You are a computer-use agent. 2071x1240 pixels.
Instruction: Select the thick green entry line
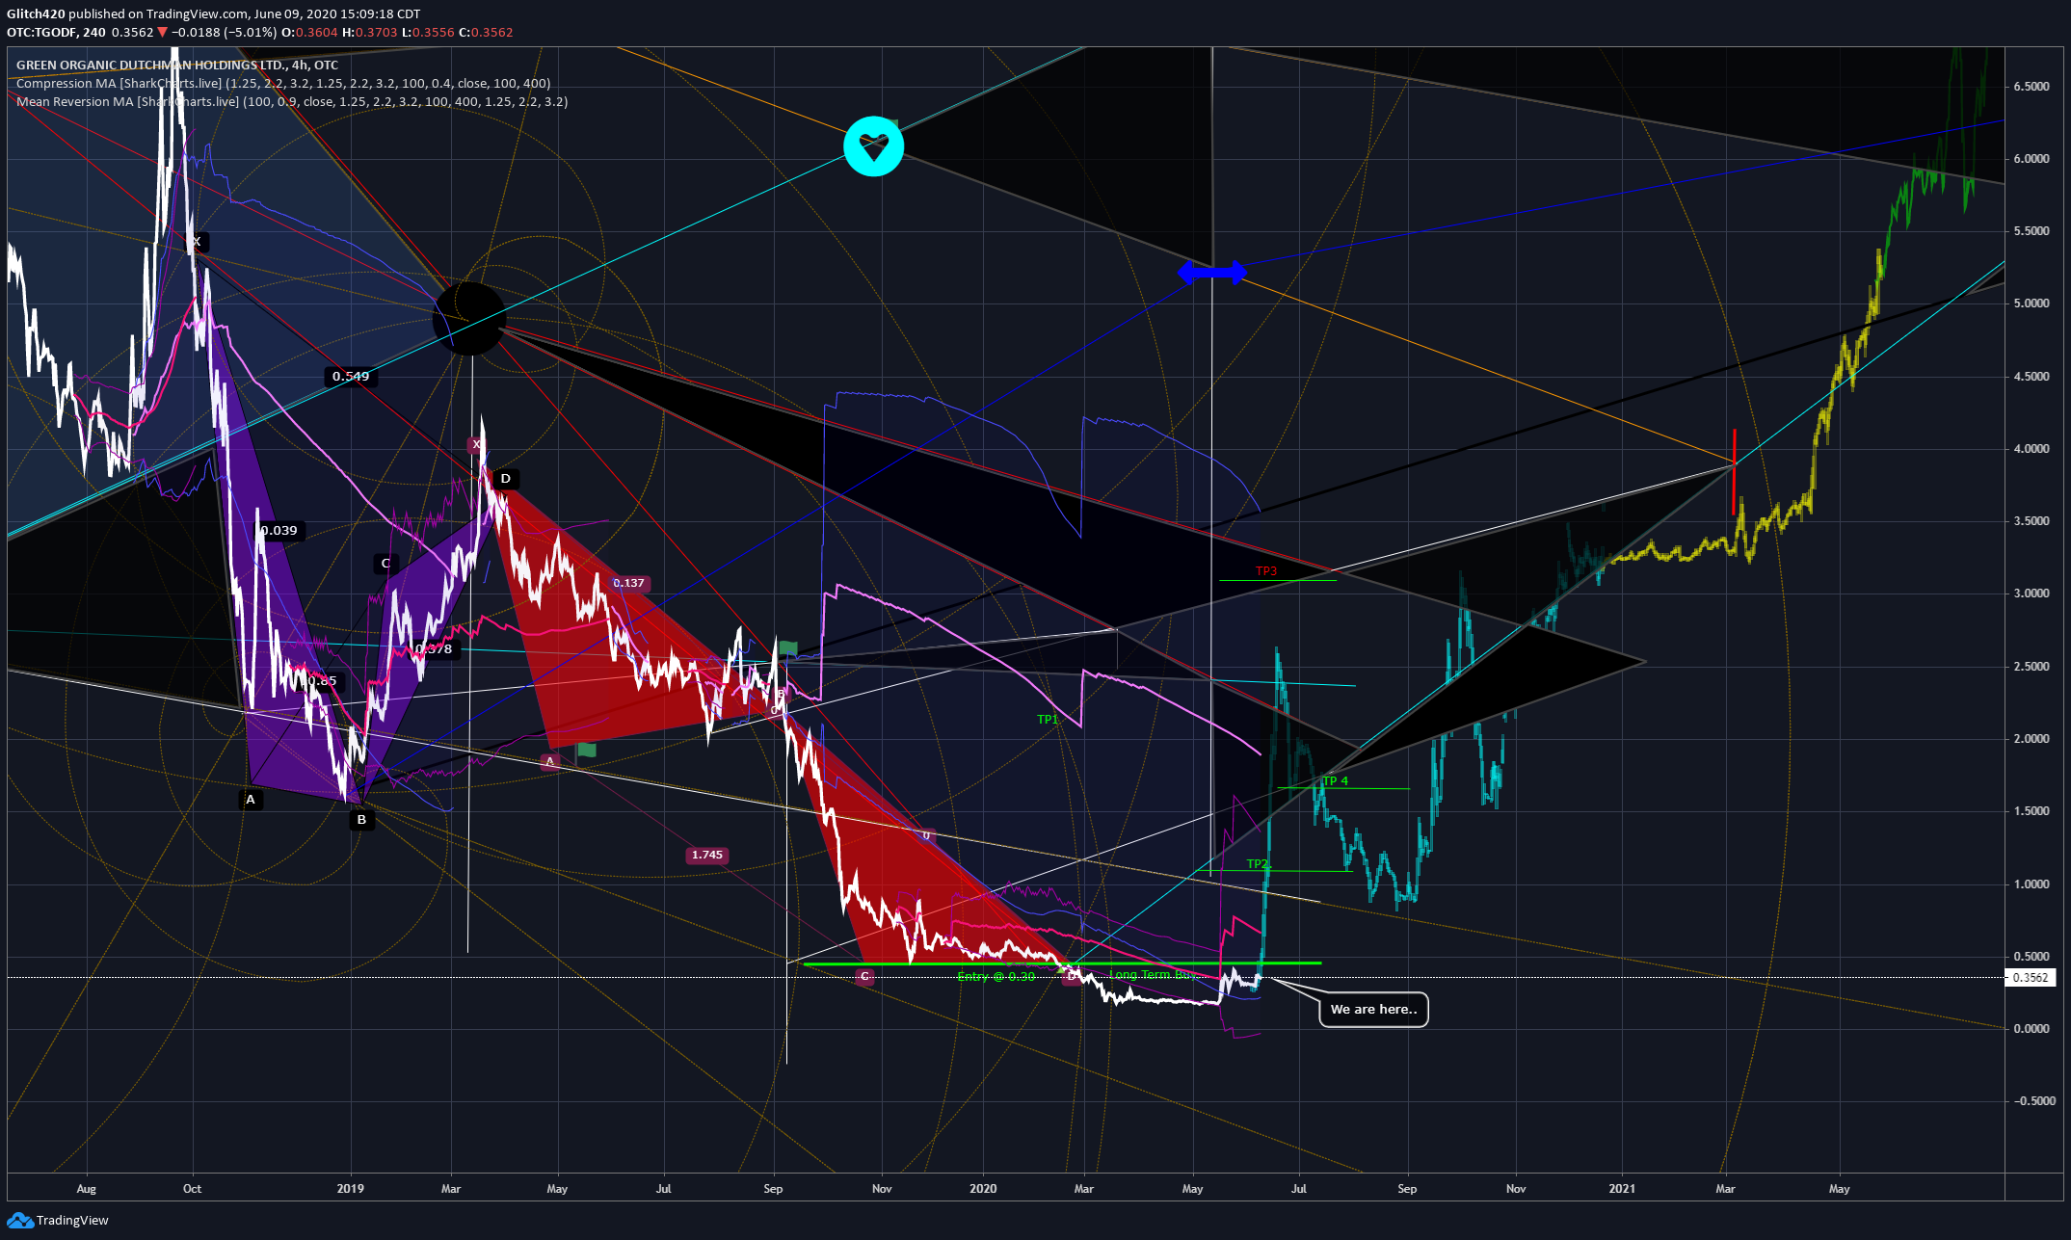click(x=1062, y=963)
